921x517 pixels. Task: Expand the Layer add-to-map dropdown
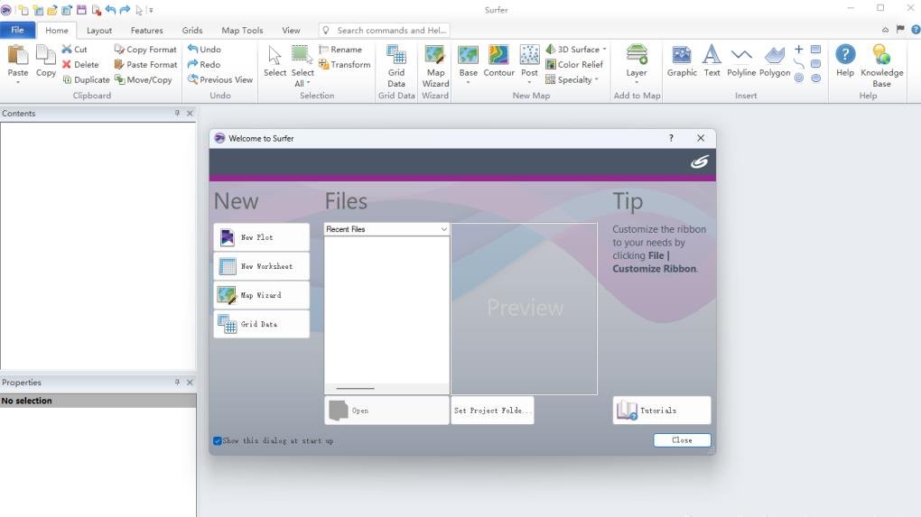coord(637,82)
